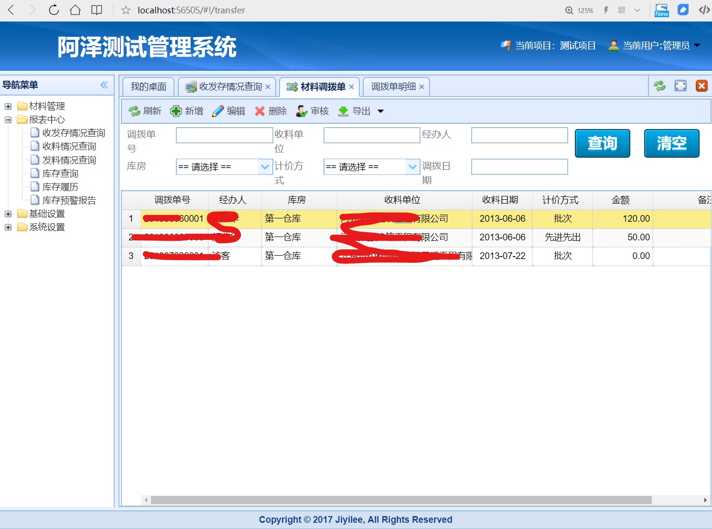Switch to the 我的桌面 tab
The image size is (712, 529).
148,87
